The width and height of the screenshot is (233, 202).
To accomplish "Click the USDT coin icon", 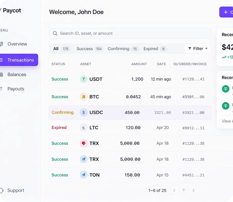I will click(84, 79).
